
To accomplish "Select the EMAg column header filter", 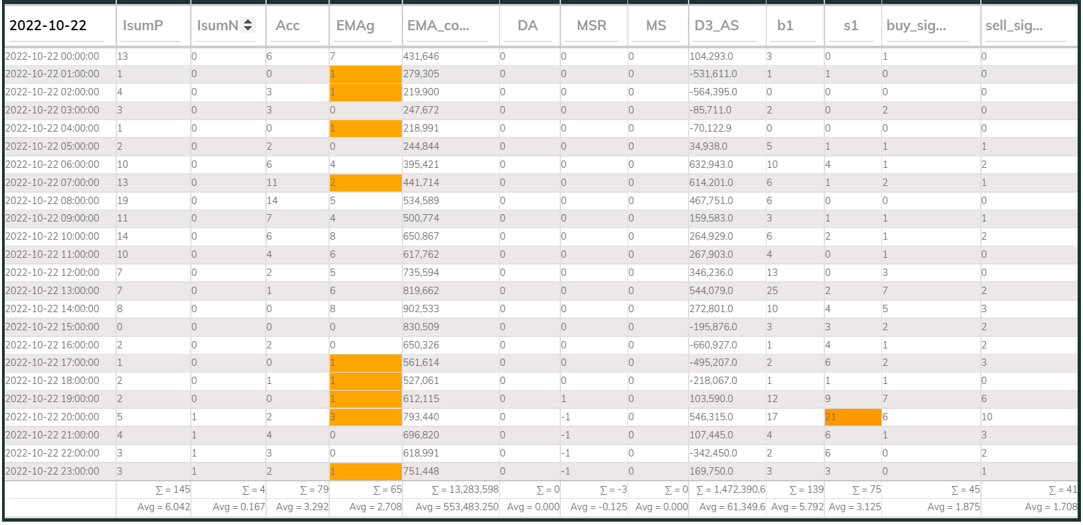I will pyautogui.click(x=364, y=26).
